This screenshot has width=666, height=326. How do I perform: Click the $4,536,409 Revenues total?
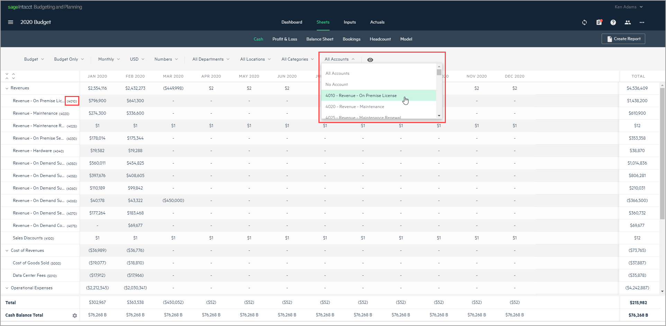click(x=637, y=88)
